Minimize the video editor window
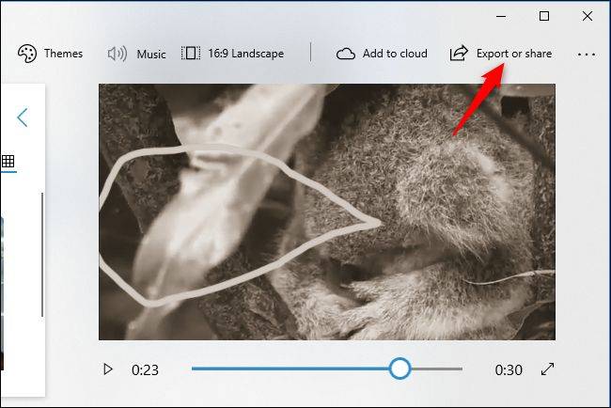The image size is (611, 408). point(501,16)
